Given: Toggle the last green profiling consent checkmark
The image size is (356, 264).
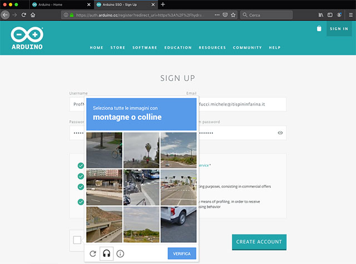Looking at the screenshot, I should coord(81,202).
